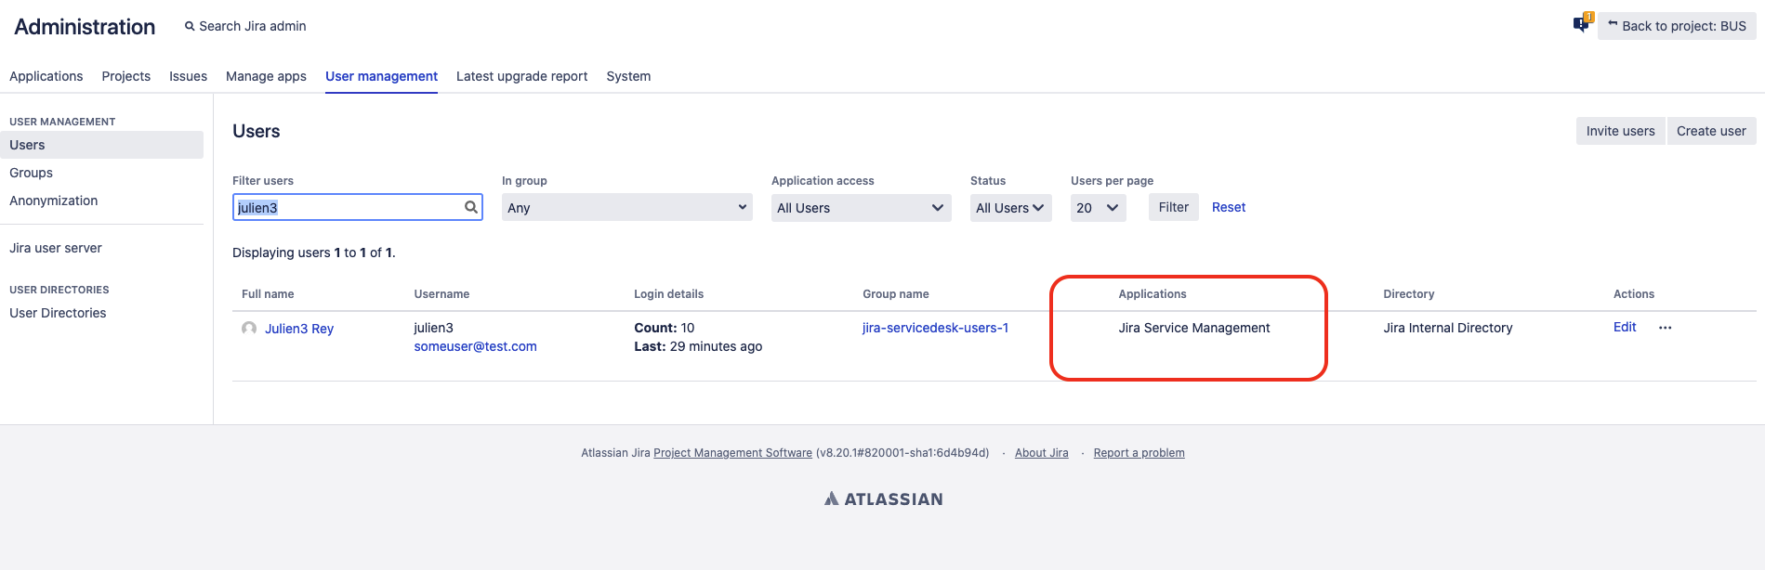Image resolution: width=1765 pixels, height=570 pixels.
Task: Click the Search Jira admin magnifier icon
Action: pyautogui.click(x=190, y=26)
